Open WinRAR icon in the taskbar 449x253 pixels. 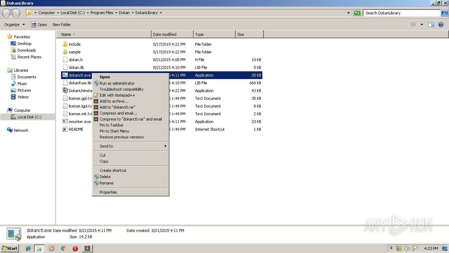coord(87,248)
